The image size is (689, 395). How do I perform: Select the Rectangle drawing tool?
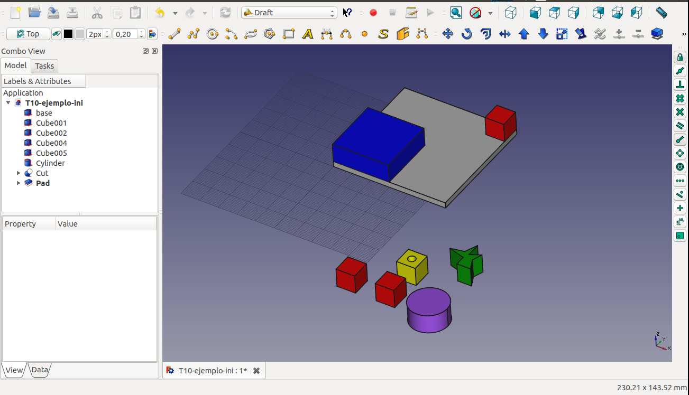[289, 34]
